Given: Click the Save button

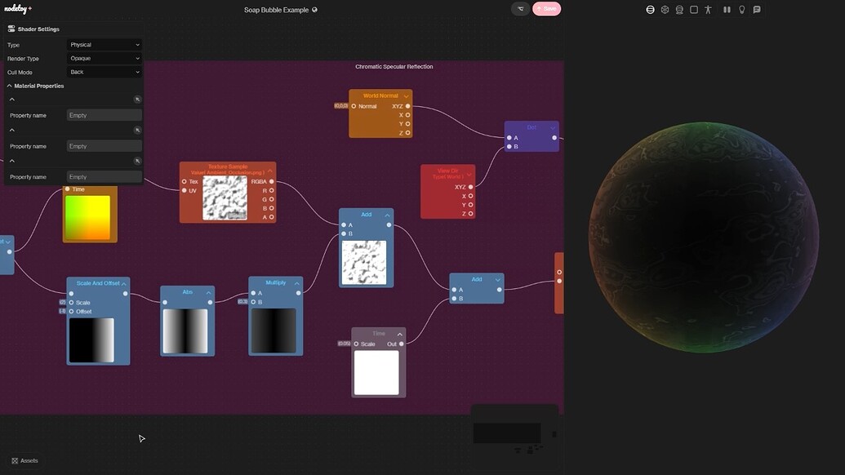Looking at the screenshot, I should (x=545, y=7).
